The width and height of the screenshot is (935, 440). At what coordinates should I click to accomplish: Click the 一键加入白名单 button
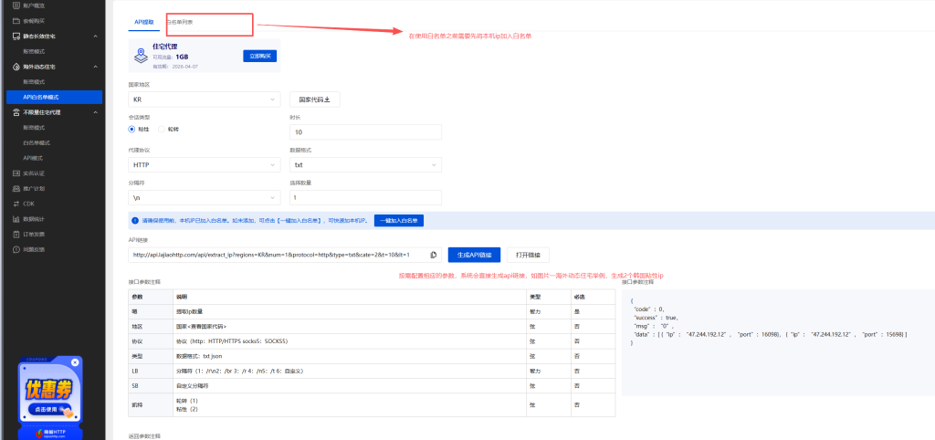pyautogui.click(x=399, y=221)
